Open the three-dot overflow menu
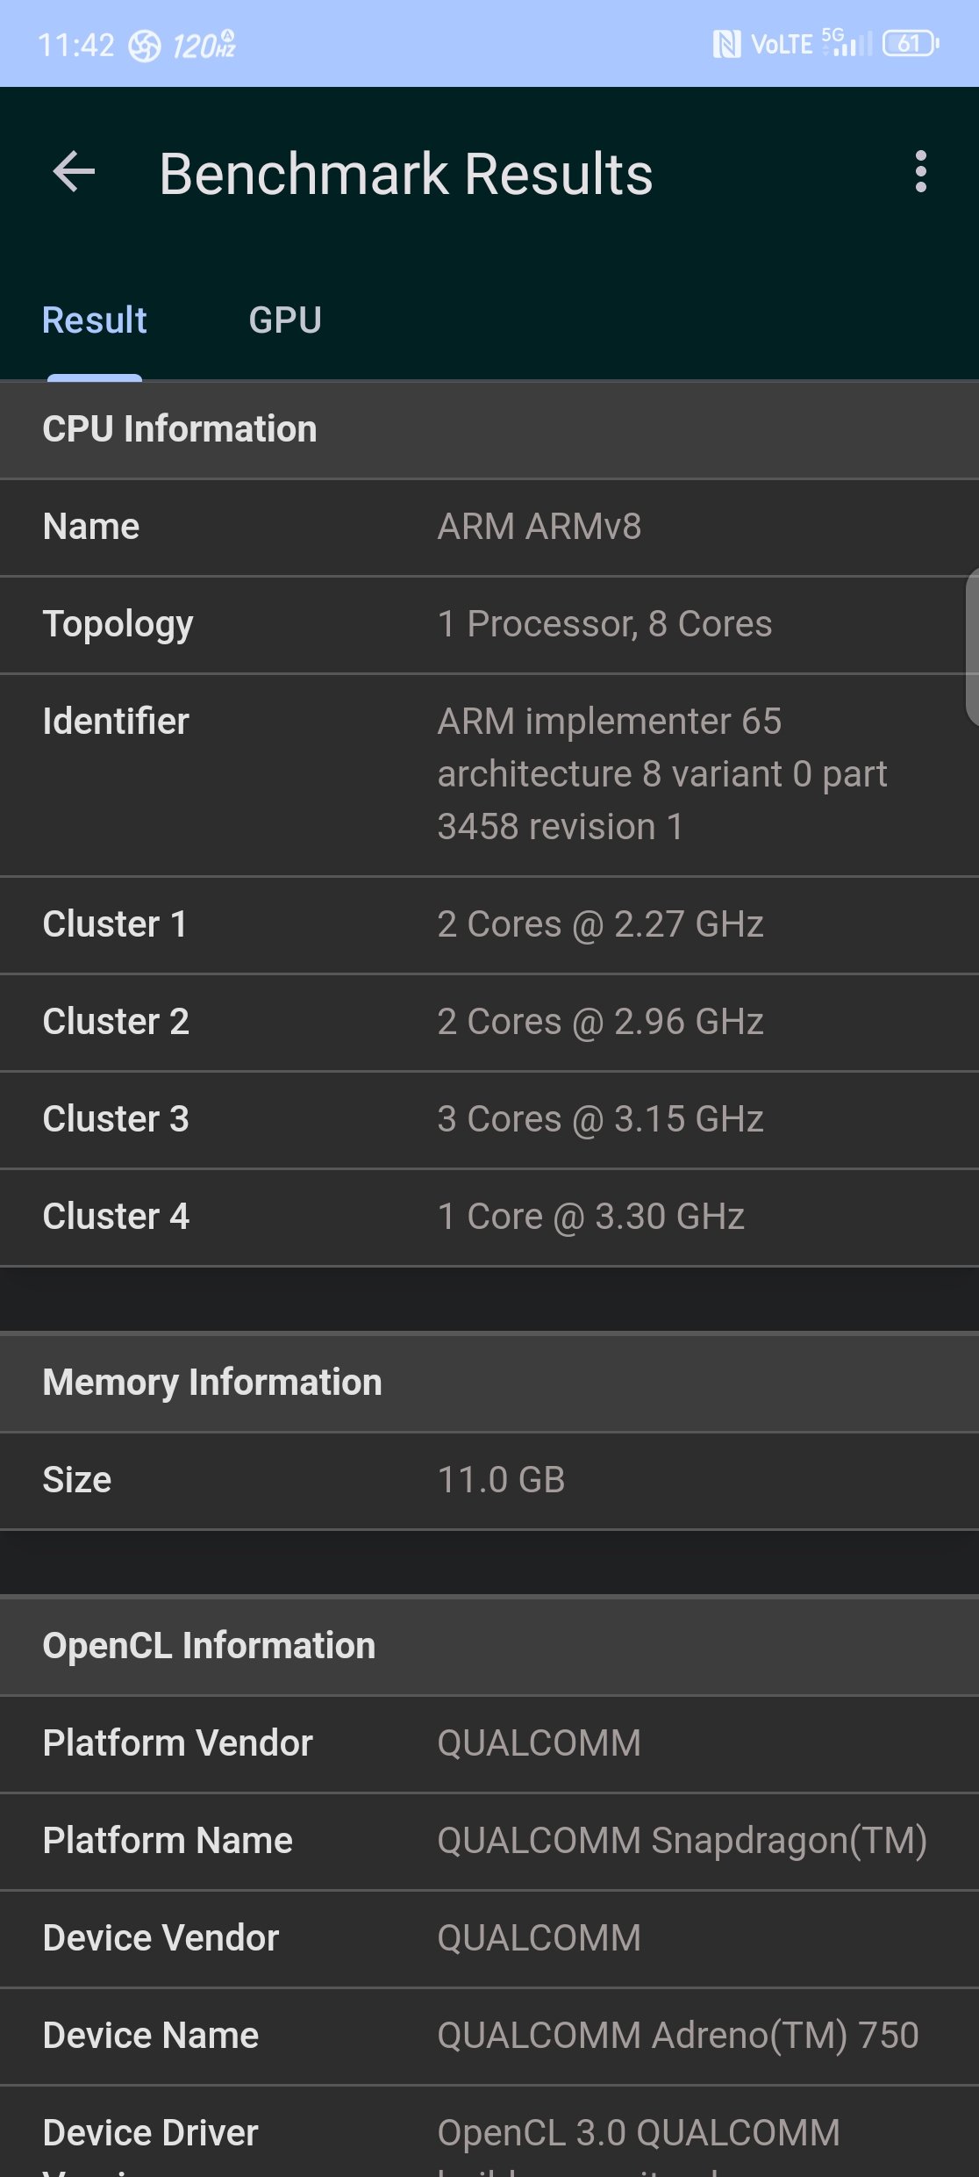979x2177 pixels. [x=920, y=171]
